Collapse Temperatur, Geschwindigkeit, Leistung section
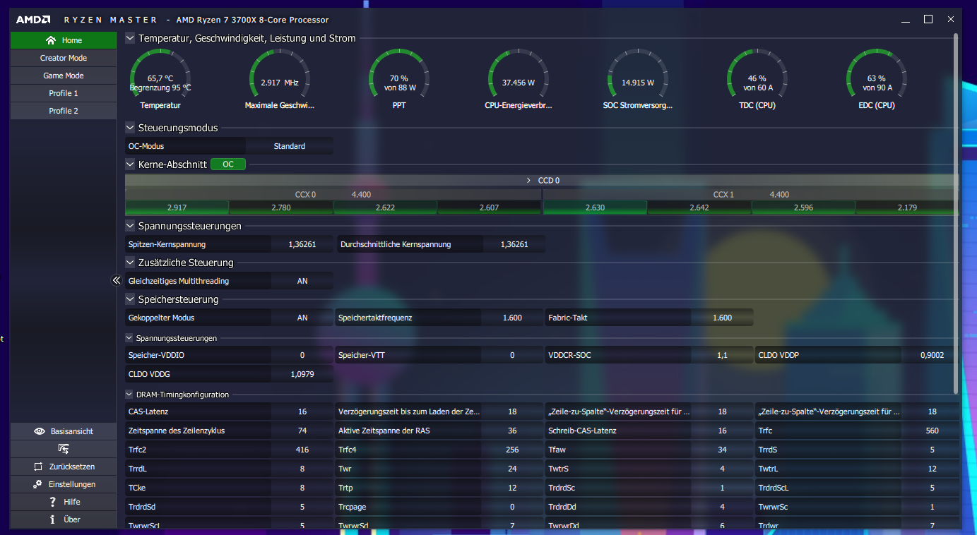 click(x=130, y=38)
